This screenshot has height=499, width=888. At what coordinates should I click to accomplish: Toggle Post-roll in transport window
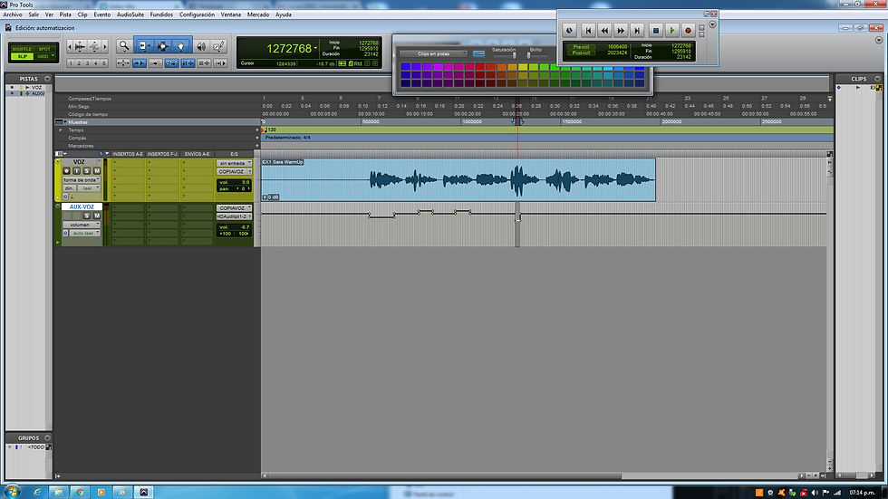[x=581, y=53]
